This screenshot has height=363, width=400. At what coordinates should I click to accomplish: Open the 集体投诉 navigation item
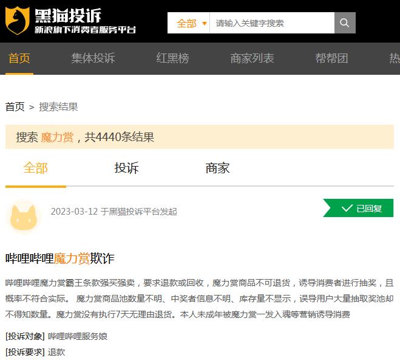click(93, 58)
